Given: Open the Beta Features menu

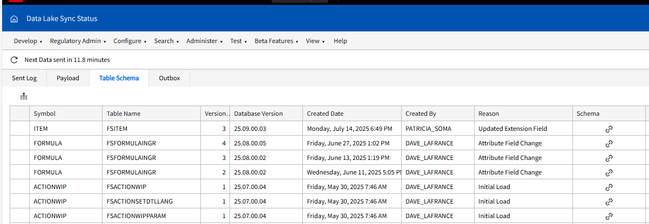Looking at the screenshot, I should coord(276,41).
